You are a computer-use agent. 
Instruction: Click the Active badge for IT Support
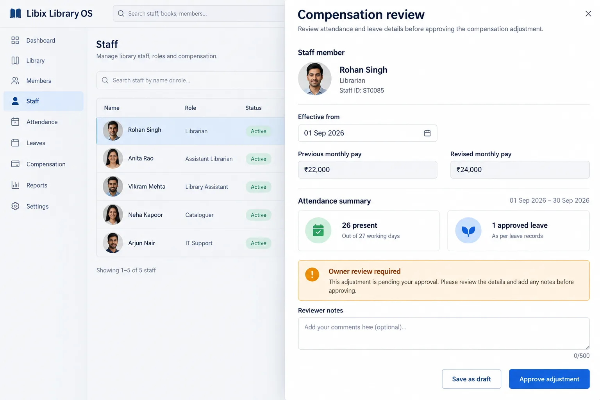(259, 243)
